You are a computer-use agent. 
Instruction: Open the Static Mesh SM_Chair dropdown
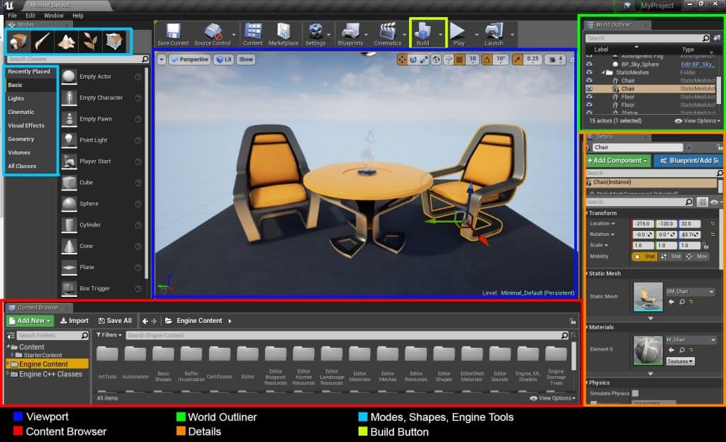(691, 292)
